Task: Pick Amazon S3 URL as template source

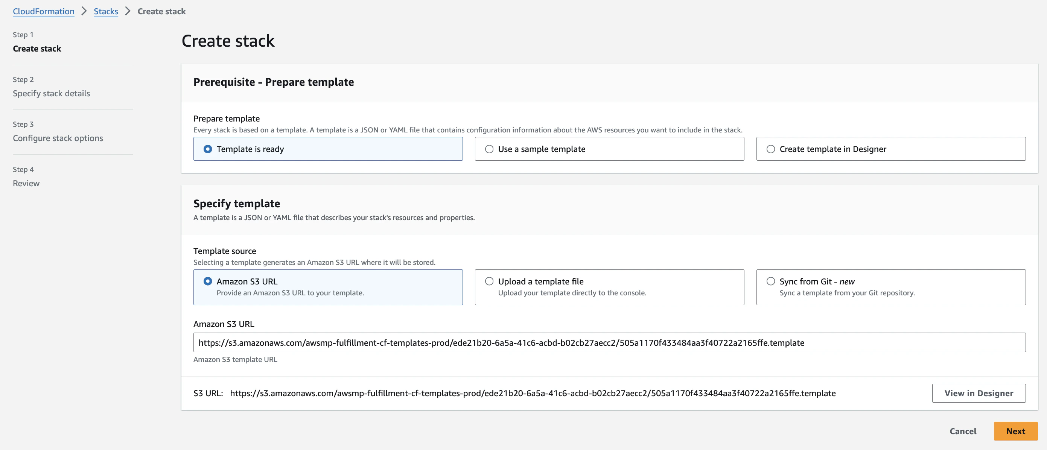Action: pyautogui.click(x=208, y=281)
